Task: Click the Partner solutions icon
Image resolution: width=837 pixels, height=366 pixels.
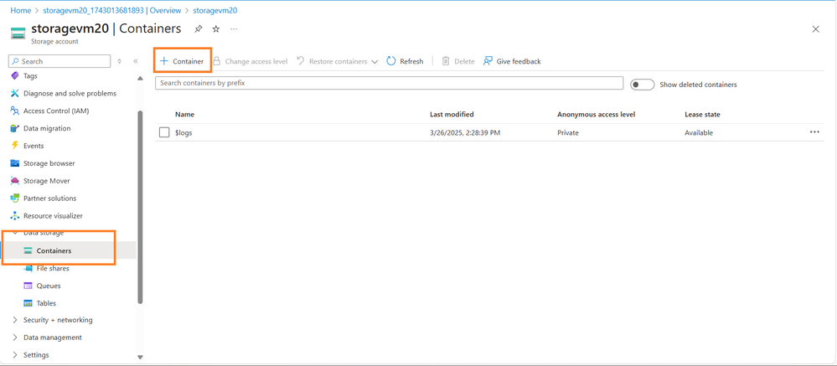Action: (15, 198)
